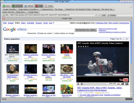
Task: Select the 'toutes les vidéos' option
Action: (x=38, y=33)
